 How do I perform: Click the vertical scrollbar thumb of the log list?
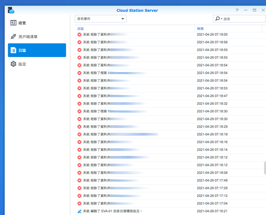pos(265,168)
